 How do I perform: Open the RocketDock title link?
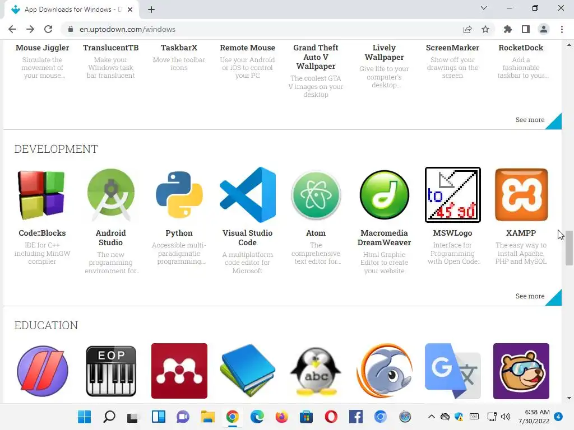tap(521, 48)
